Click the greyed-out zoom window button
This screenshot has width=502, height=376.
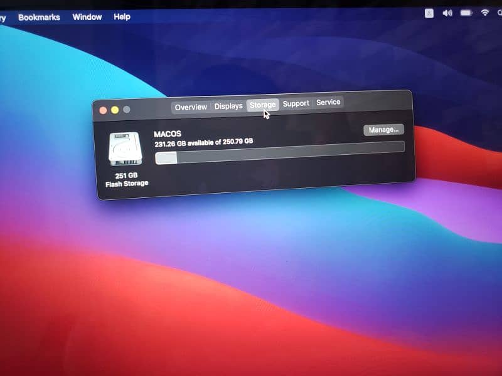[x=127, y=110]
